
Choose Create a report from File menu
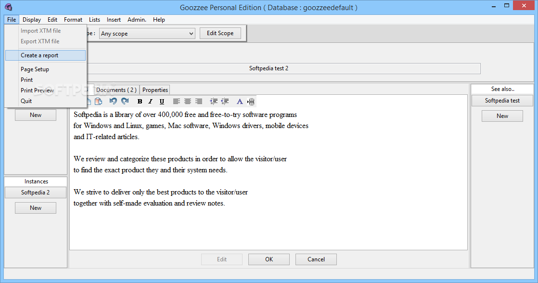[x=45, y=55]
